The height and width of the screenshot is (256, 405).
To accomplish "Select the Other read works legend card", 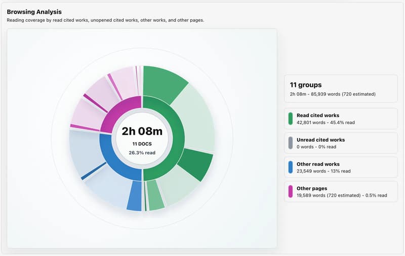I will click(341, 167).
